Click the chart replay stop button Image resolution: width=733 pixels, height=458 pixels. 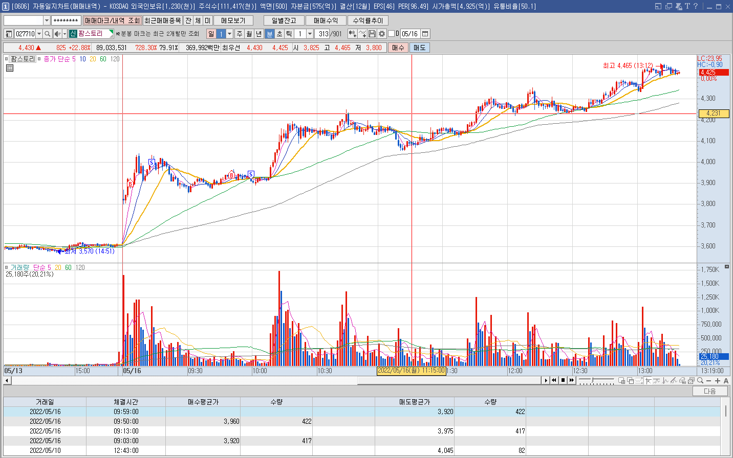pyautogui.click(x=563, y=380)
